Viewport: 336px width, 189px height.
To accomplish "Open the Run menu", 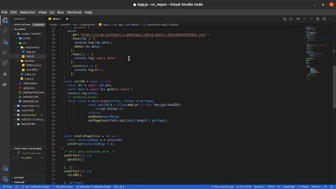I will tap(60, 12).
